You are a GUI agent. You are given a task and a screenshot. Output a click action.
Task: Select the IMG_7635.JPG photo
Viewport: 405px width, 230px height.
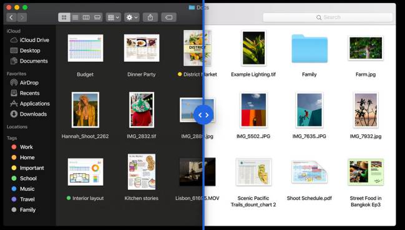310,110
